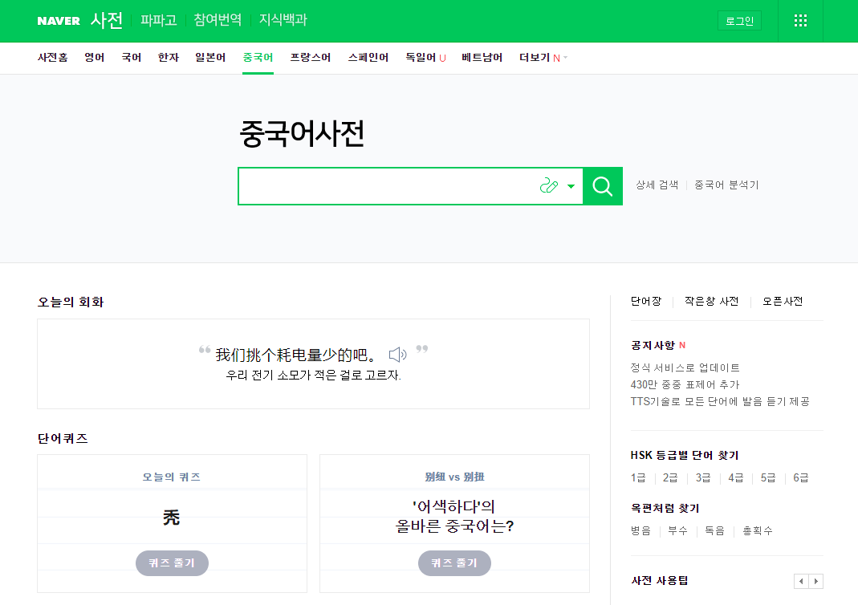Play audio of today's conversation sentence
The height and width of the screenshot is (605, 858).
(x=397, y=355)
